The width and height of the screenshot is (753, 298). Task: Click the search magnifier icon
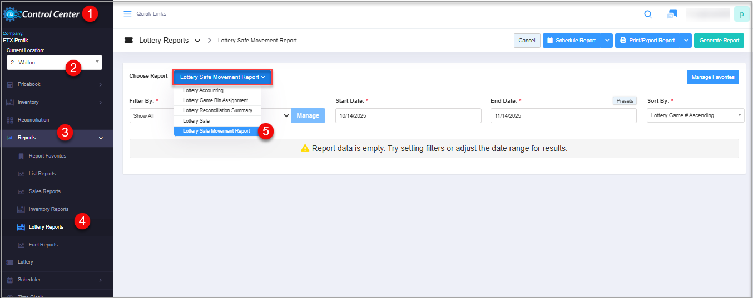pyautogui.click(x=648, y=14)
